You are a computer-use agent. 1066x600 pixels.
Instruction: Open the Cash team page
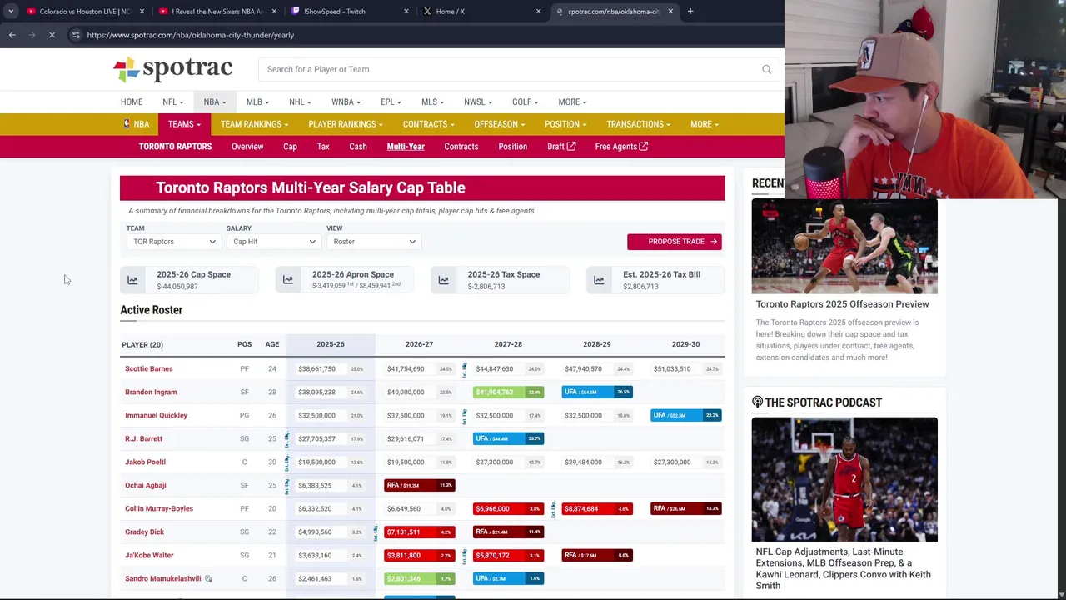[358, 147]
